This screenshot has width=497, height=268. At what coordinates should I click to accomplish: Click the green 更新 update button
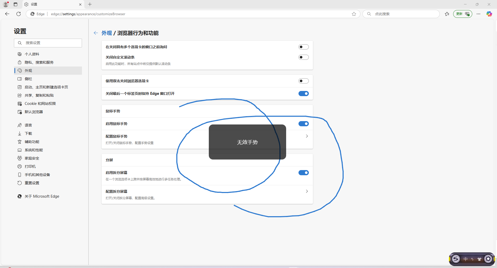click(x=463, y=14)
